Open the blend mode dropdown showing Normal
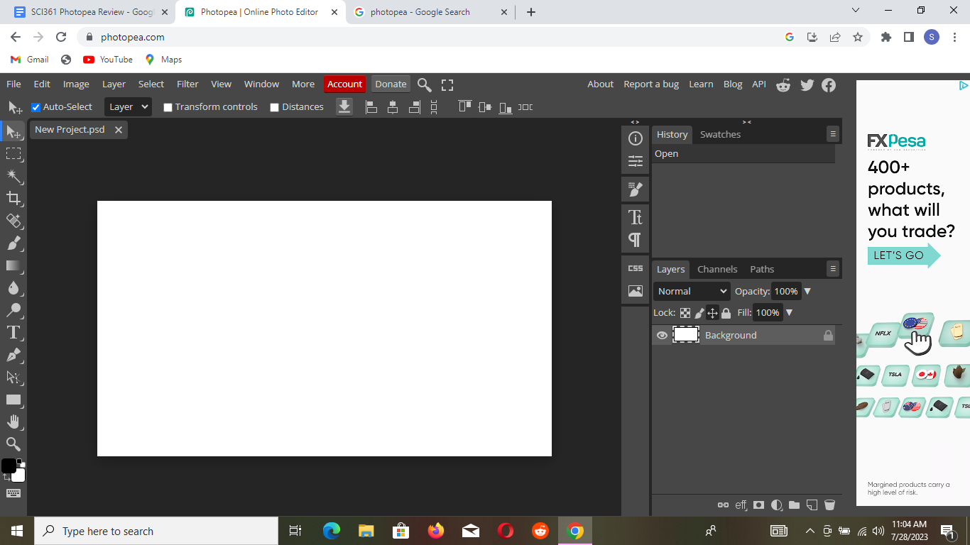This screenshot has width=970, height=545. click(x=691, y=291)
